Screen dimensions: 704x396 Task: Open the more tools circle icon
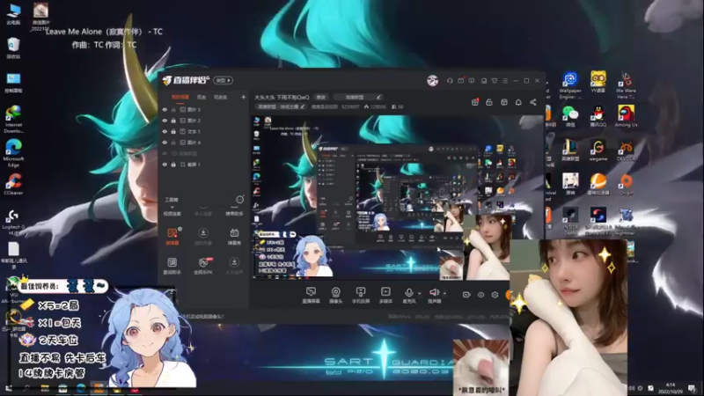tap(239, 200)
